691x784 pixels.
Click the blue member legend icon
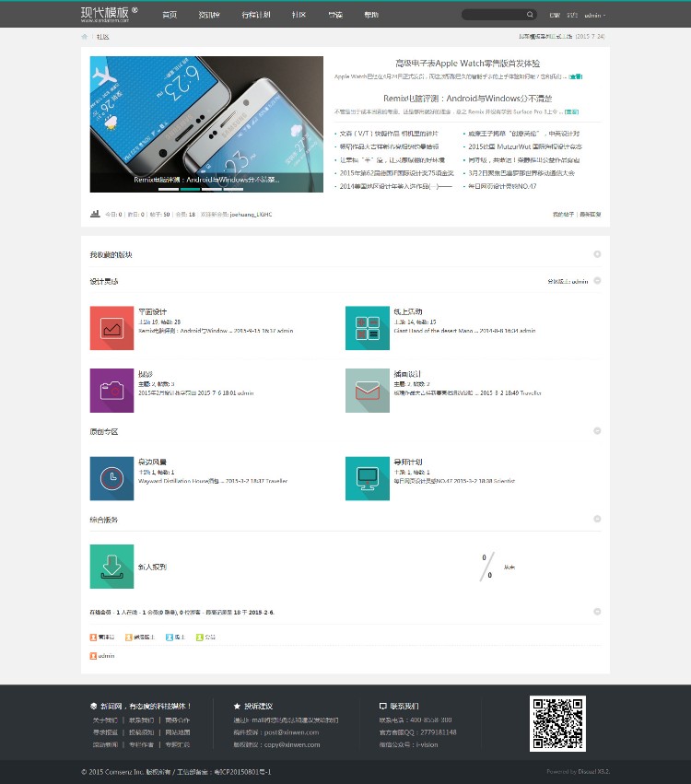click(169, 637)
